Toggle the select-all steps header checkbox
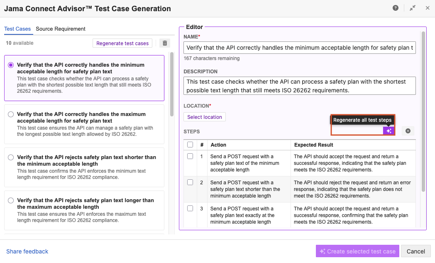 tap(190, 145)
